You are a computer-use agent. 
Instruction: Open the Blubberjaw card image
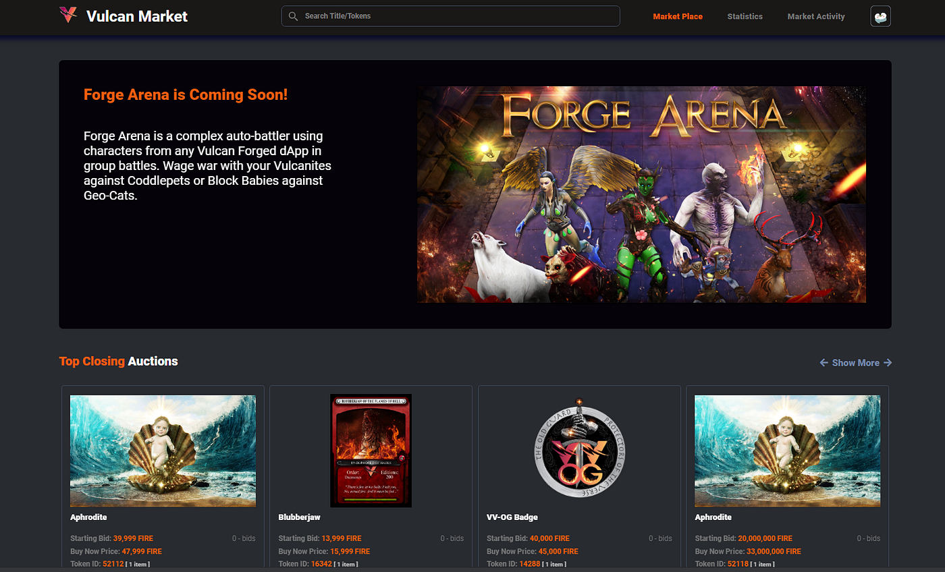371,451
